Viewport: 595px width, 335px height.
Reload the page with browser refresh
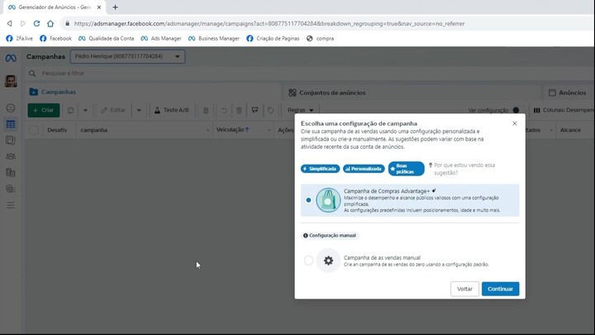click(36, 23)
